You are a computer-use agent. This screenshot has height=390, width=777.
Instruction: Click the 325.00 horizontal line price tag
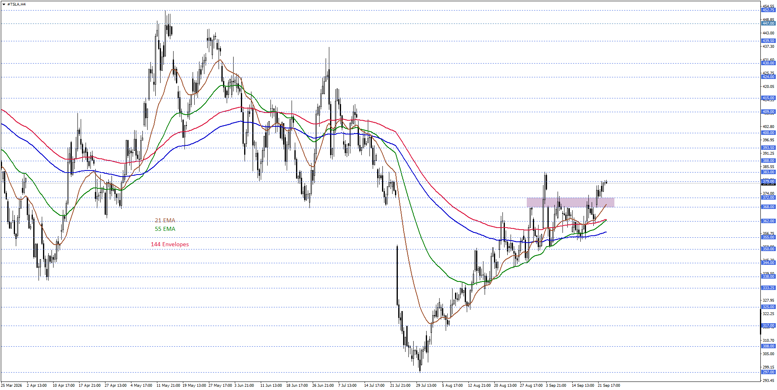(x=768, y=307)
